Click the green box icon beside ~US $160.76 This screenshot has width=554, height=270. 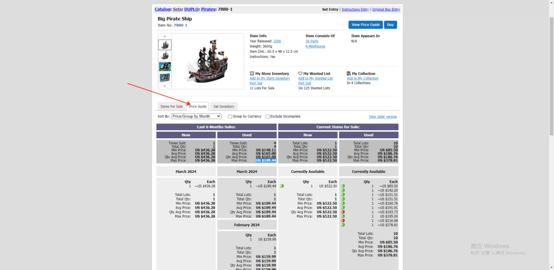pos(342,204)
